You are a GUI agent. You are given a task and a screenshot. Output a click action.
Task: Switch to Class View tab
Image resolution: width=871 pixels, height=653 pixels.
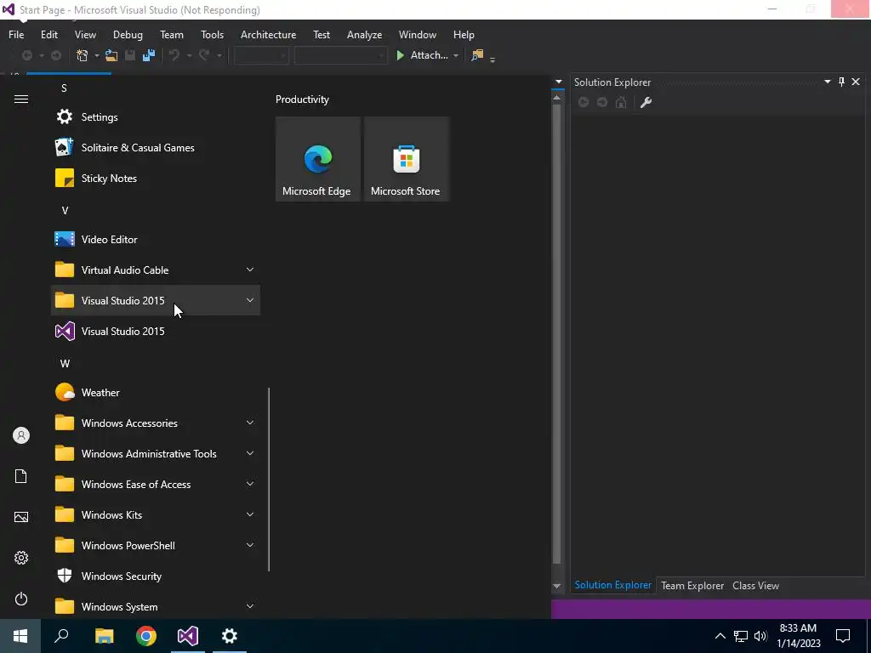(755, 586)
